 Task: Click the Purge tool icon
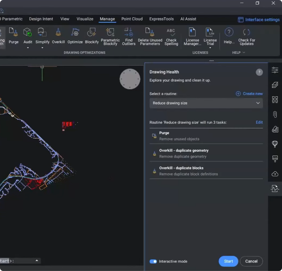13,33
